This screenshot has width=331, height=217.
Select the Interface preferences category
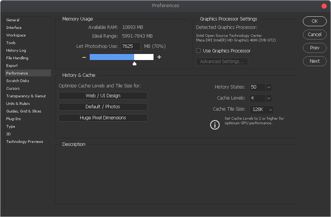coord(28,27)
